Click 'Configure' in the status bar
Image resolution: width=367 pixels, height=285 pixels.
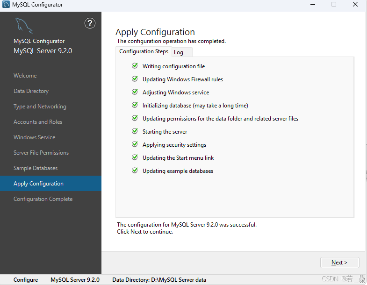tap(26, 280)
